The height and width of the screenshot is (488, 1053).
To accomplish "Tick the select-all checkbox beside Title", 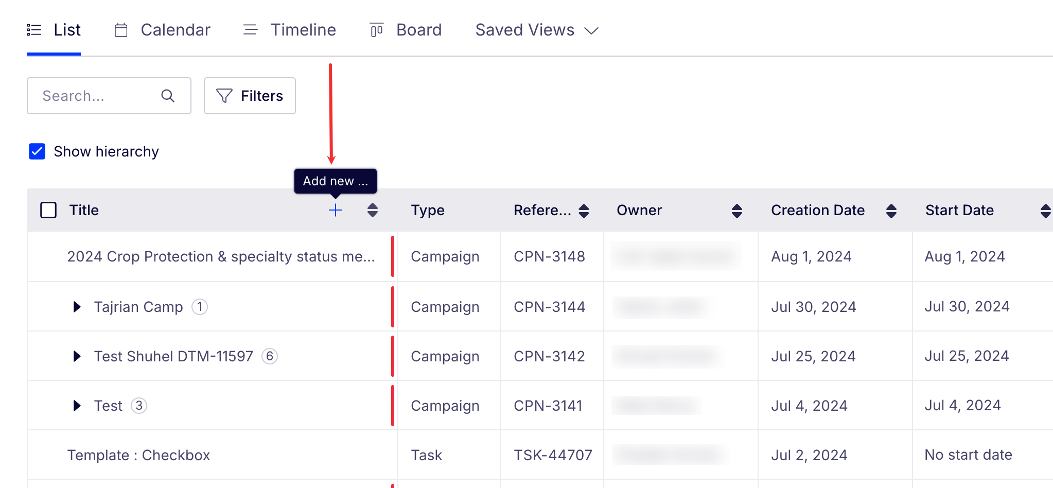I will coord(48,210).
